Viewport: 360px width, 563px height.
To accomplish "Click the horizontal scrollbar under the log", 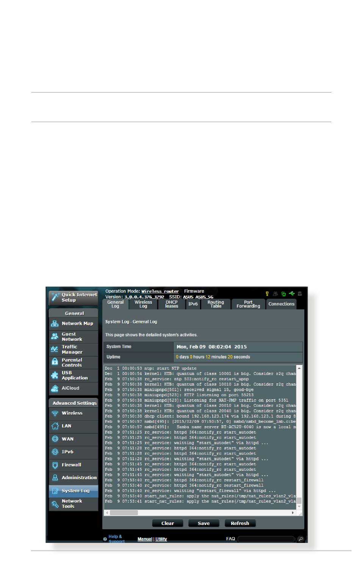I will click(x=200, y=513).
